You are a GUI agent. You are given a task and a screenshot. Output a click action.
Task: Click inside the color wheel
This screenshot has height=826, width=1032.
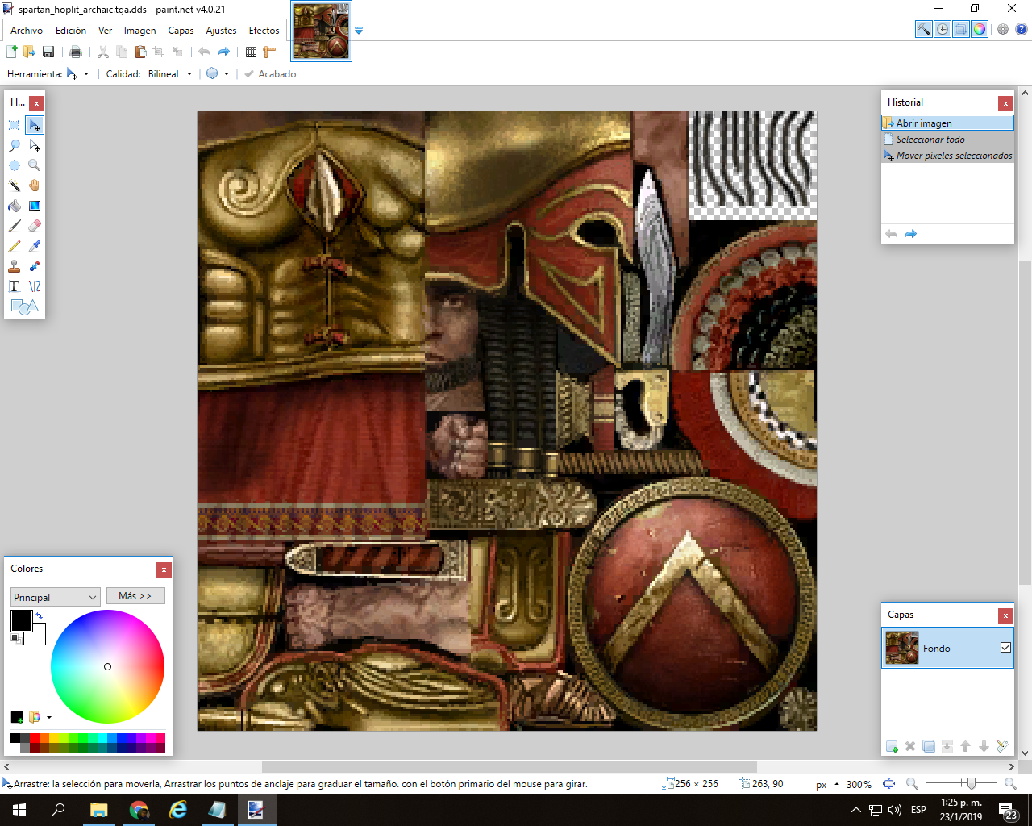click(107, 666)
